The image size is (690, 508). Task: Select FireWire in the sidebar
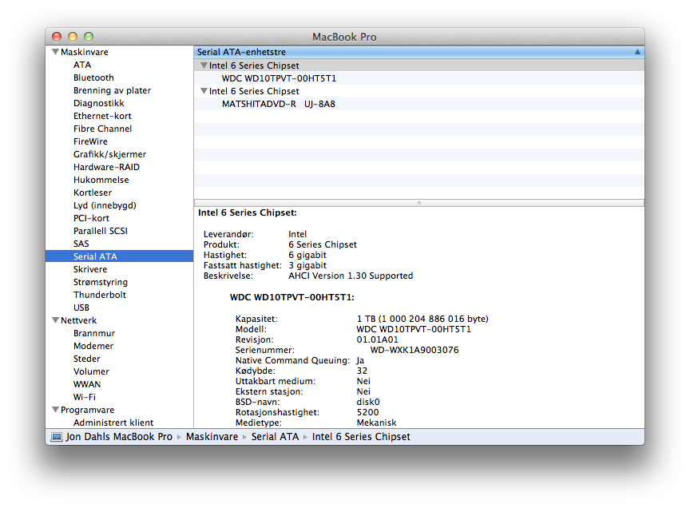[x=91, y=141]
